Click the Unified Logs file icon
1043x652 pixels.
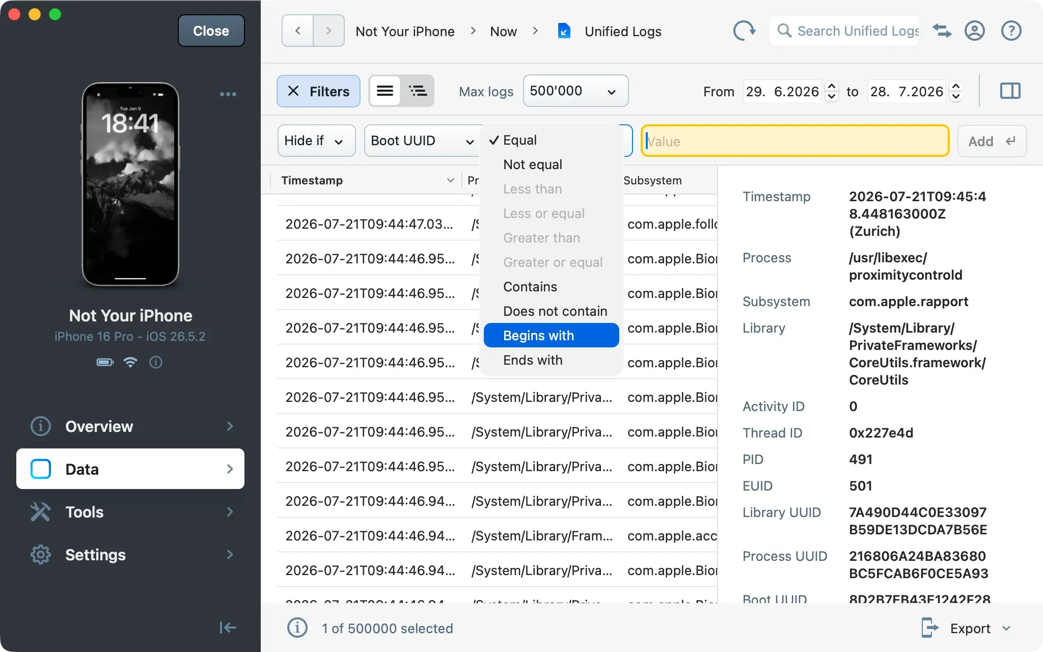(564, 31)
